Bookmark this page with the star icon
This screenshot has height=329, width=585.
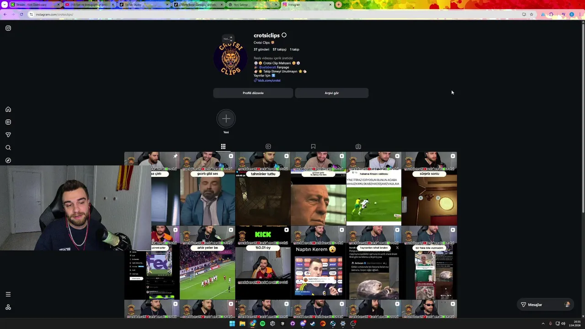pos(532,14)
